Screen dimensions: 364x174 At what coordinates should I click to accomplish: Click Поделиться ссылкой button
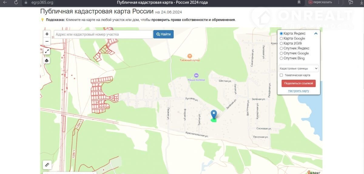(298, 83)
